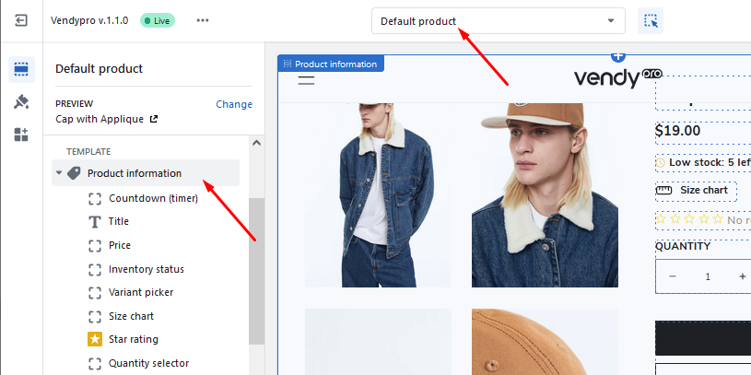
Task: Increase quantity with the plus button
Action: click(x=743, y=276)
